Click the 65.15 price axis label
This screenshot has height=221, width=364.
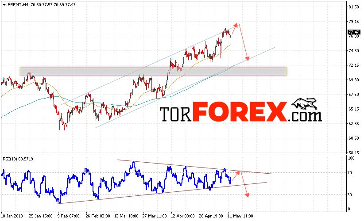[353, 109]
